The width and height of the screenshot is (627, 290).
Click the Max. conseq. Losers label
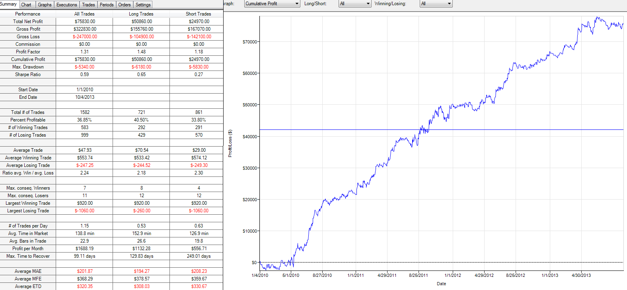(x=28, y=196)
